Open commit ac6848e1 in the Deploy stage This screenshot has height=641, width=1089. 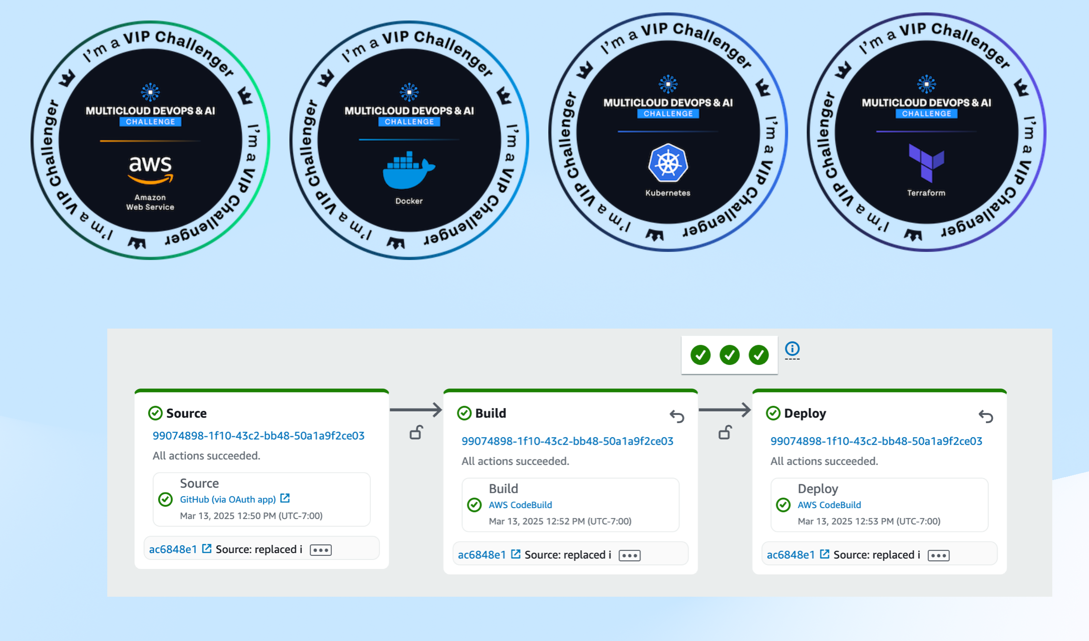click(x=791, y=555)
